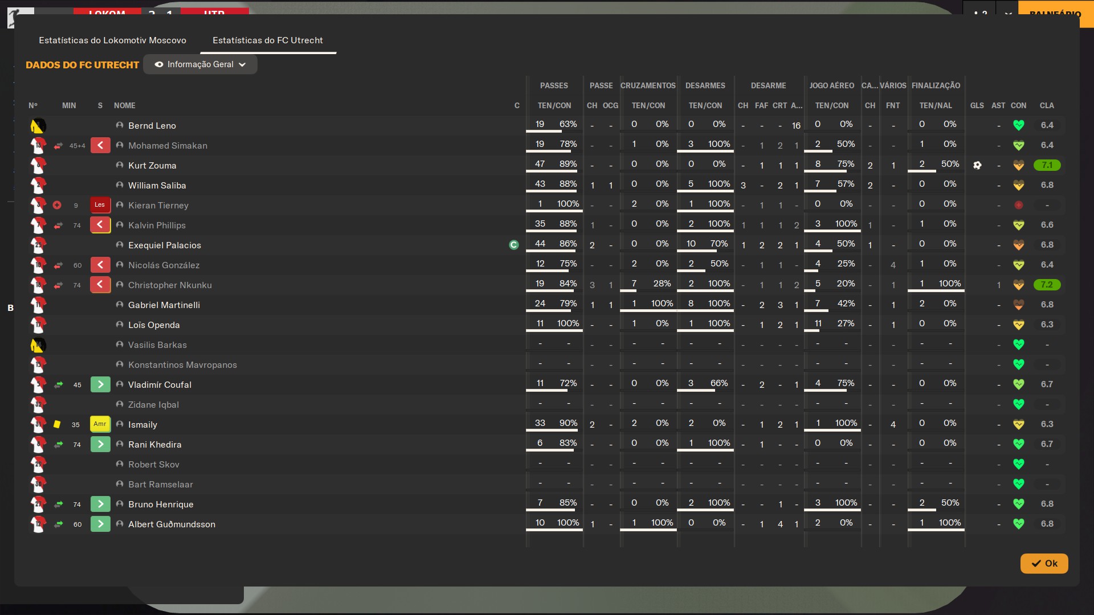Click Kalvin Phillips' name

157,225
